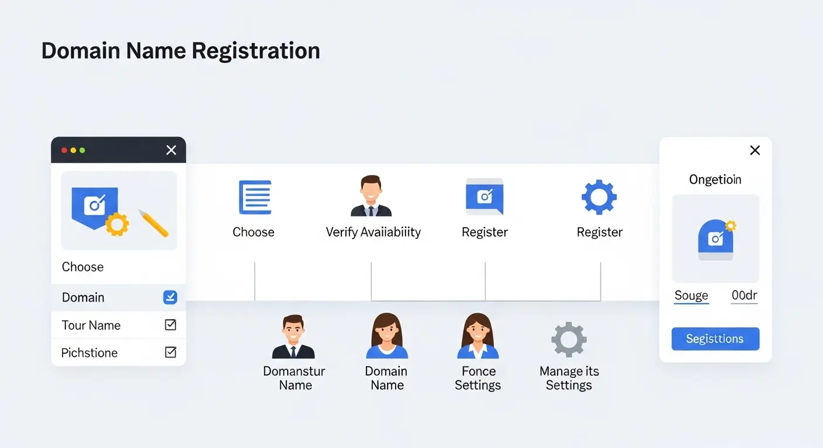This screenshot has width=823, height=448.
Task: Click the Domanstur Name man avatar
Action: (x=293, y=337)
